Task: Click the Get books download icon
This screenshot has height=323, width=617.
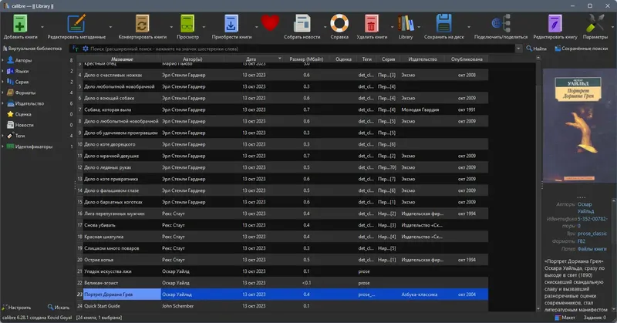Action: point(231,24)
